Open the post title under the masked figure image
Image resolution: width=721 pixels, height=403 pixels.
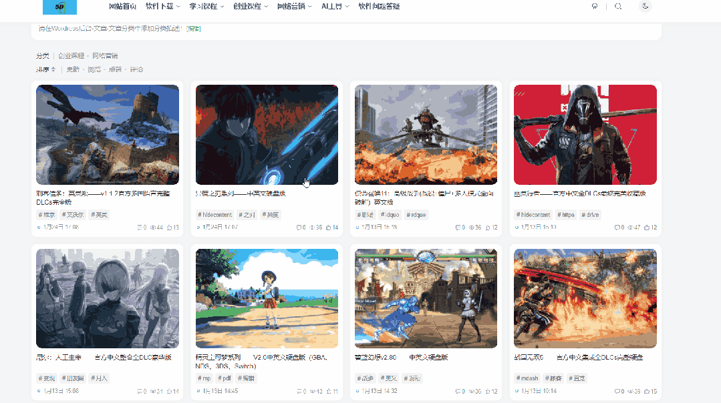coord(580,193)
